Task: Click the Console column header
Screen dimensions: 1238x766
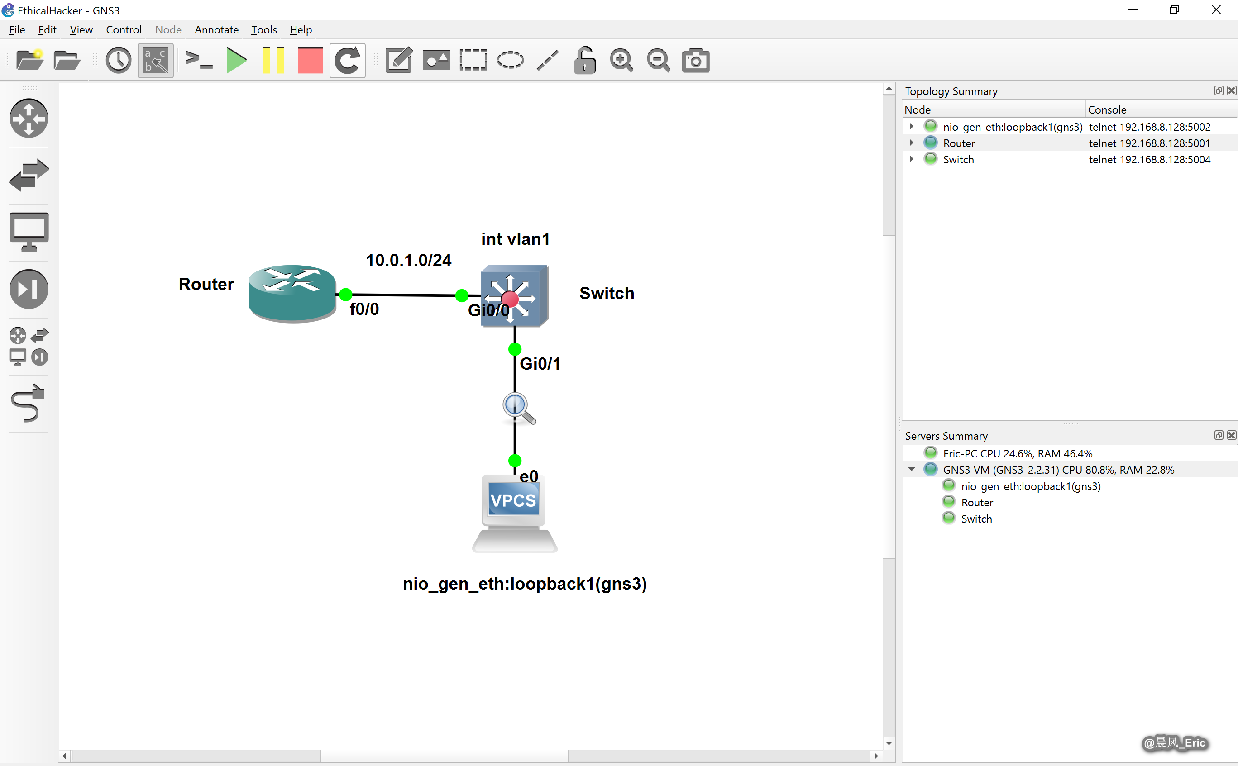Action: pyautogui.click(x=1161, y=109)
